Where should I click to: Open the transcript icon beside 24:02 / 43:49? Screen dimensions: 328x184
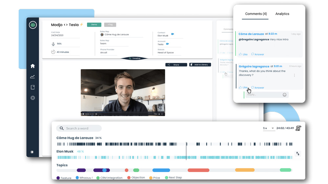pyautogui.click(x=298, y=128)
